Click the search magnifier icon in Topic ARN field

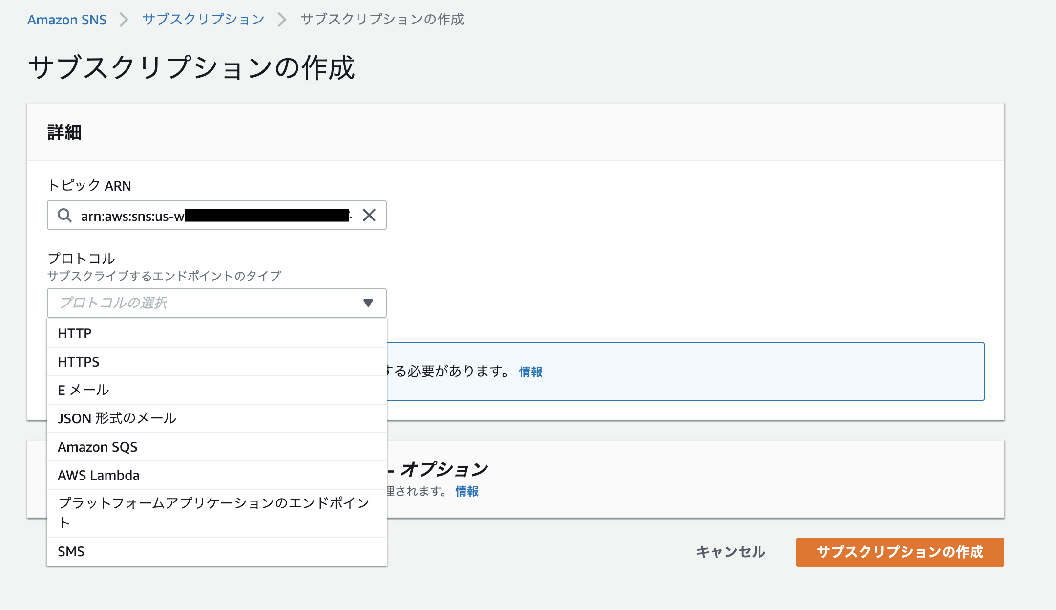[x=64, y=215]
